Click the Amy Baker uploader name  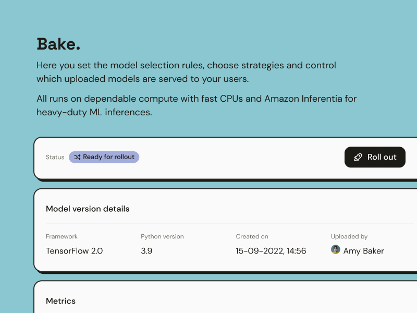tap(363, 251)
